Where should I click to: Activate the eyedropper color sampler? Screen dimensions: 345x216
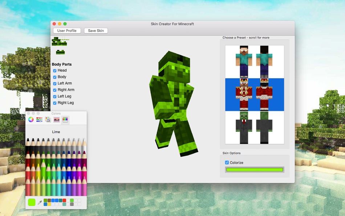tap(40, 203)
